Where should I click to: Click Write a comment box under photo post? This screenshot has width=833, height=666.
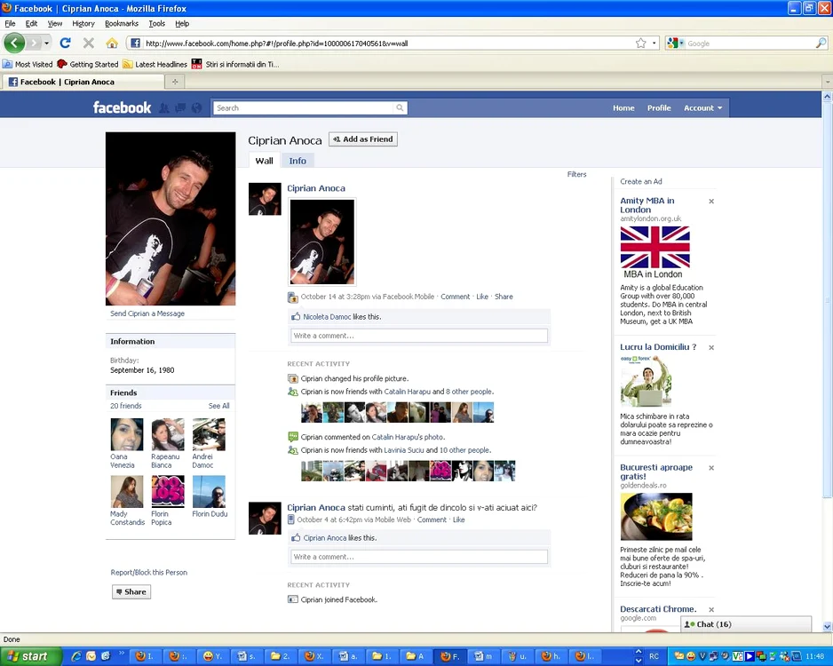pos(419,336)
